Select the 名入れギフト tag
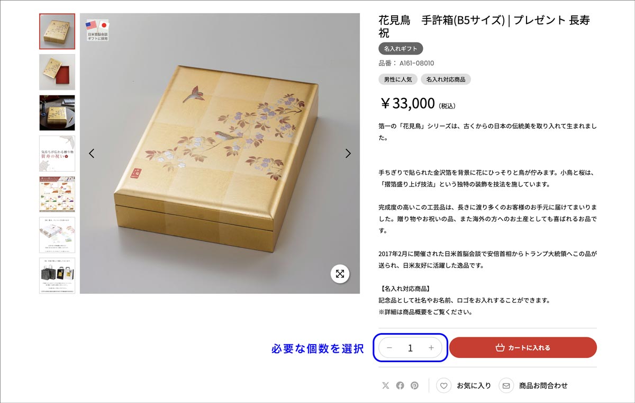Viewport: 635px width, 403px height. [x=401, y=49]
